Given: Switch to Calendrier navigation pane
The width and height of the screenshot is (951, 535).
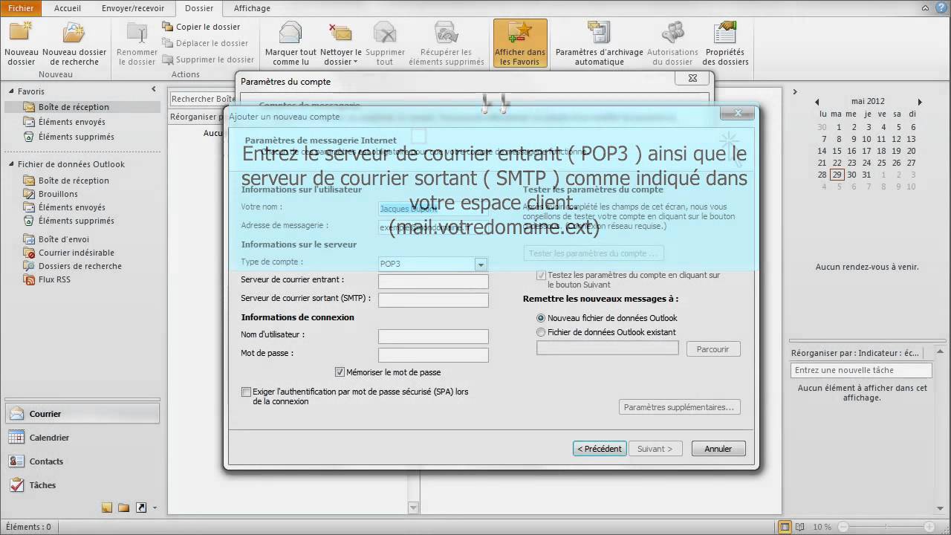Looking at the screenshot, I should point(82,438).
